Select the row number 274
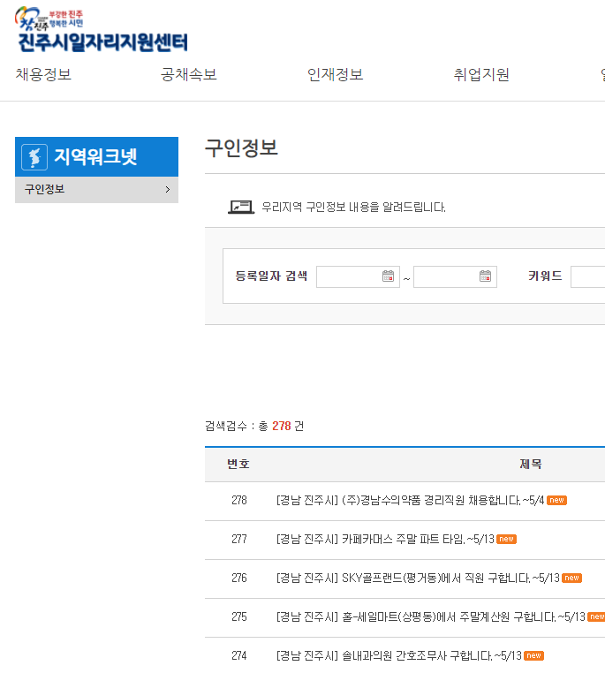The image size is (605, 673). [239, 656]
